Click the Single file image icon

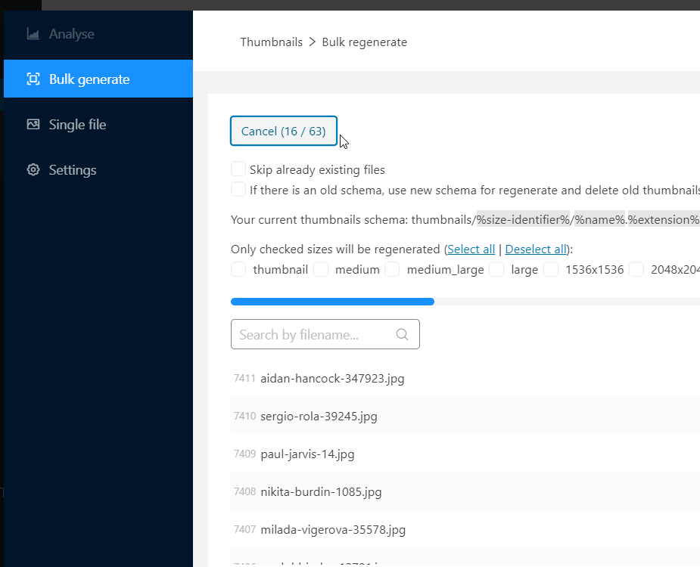point(33,125)
